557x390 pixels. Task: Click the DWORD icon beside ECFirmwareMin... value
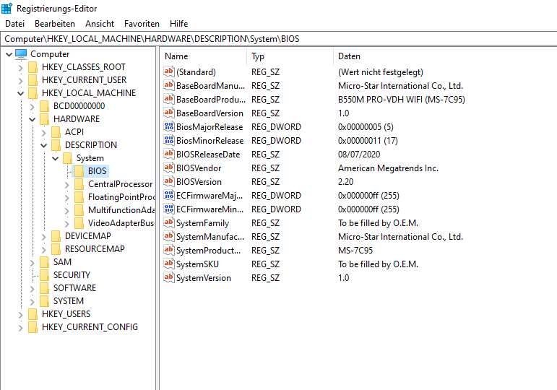click(169, 209)
